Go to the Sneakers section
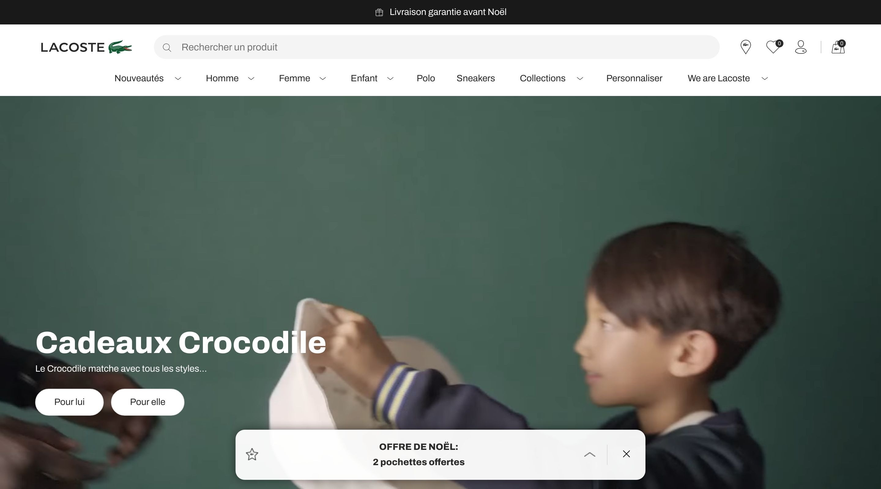 point(476,78)
